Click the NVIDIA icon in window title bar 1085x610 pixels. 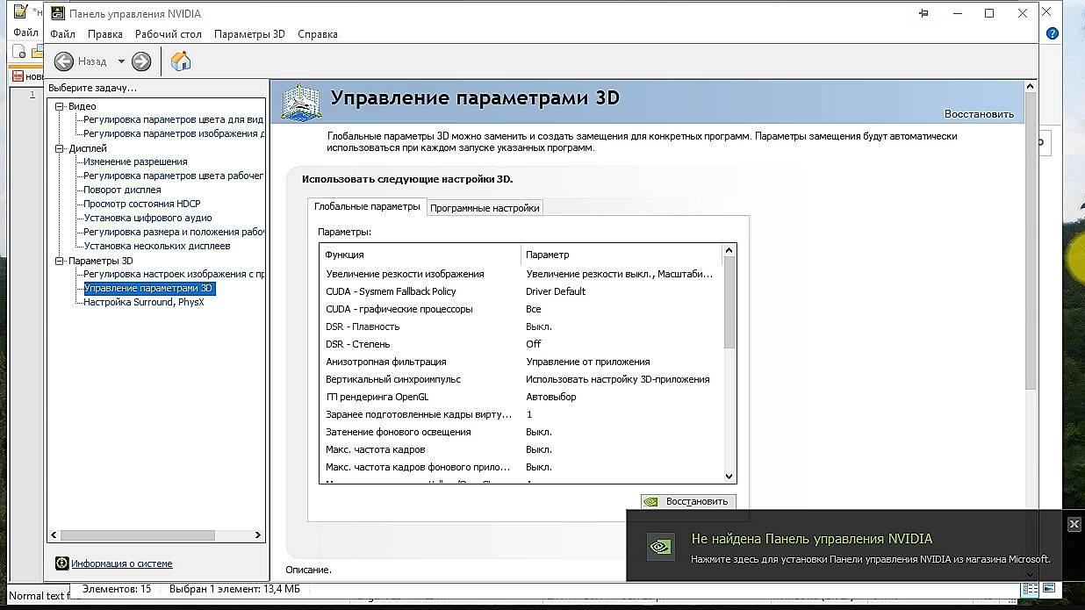pos(58,13)
